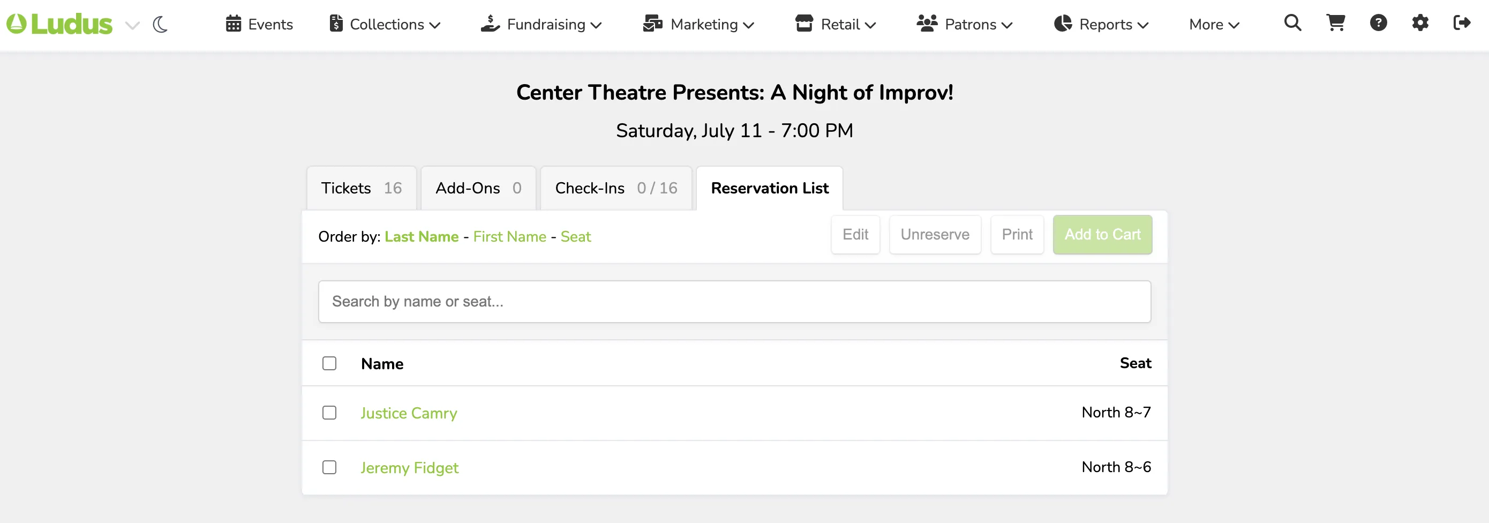
Task: Expand the Fundraising dropdown chevron
Action: pyautogui.click(x=597, y=26)
